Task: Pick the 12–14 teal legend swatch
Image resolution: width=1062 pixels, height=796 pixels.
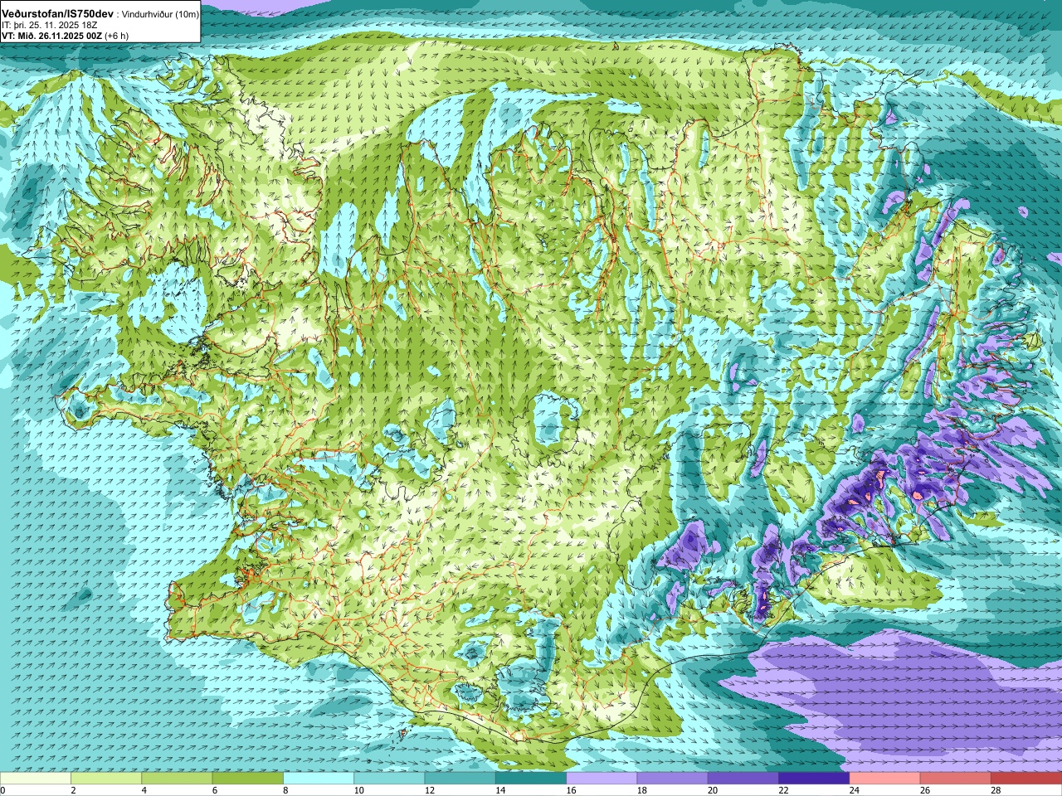Action: pos(460,779)
